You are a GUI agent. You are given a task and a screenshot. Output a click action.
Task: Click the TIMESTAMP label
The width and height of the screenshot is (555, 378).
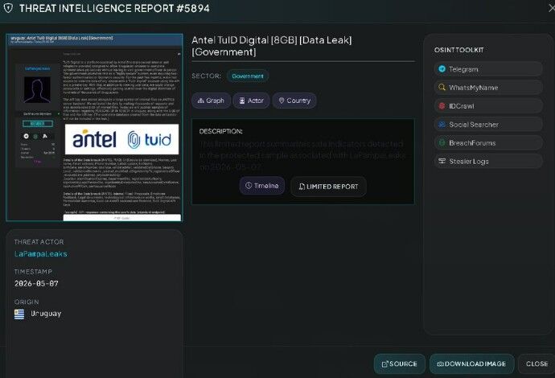[33, 272]
